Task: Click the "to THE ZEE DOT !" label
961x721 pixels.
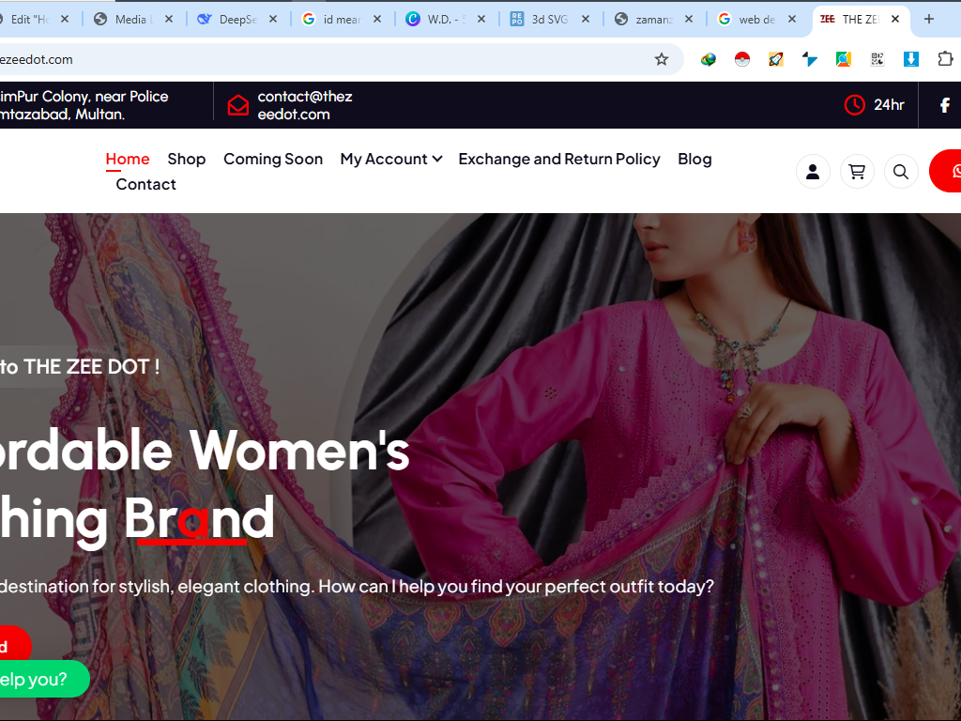Action: pyautogui.click(x=80, y=367)
